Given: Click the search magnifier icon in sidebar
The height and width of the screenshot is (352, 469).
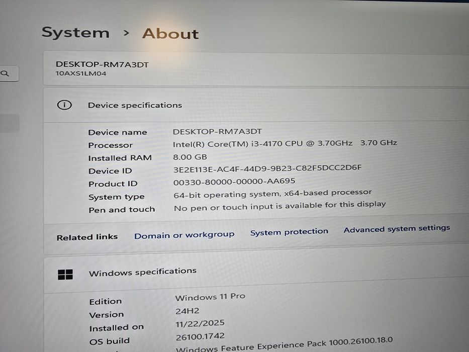Looking at the screenshot, I should 5,73.
